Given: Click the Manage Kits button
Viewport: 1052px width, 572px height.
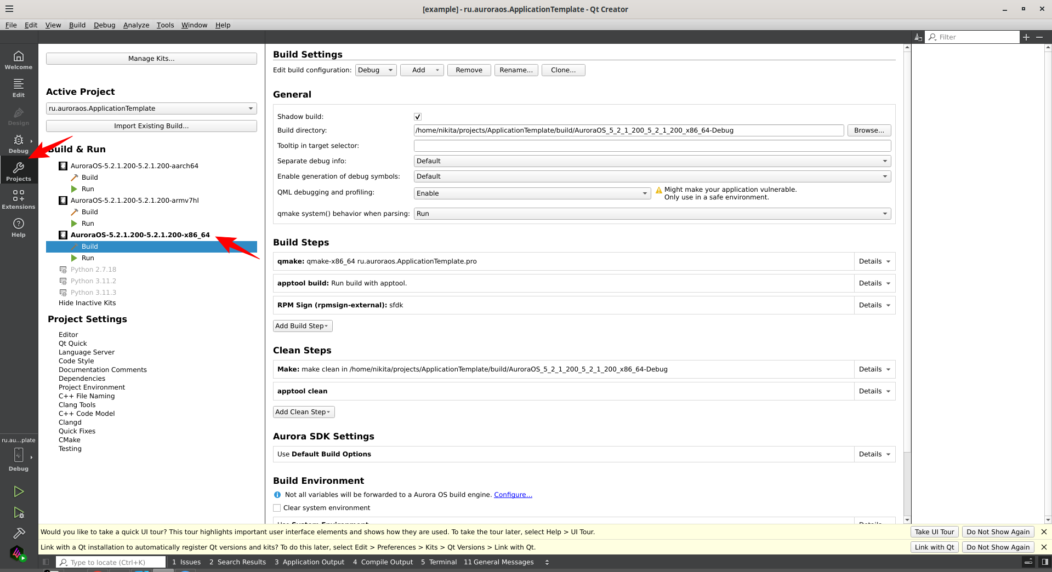Looking at the screenshot, I should (x=151, y=59).
